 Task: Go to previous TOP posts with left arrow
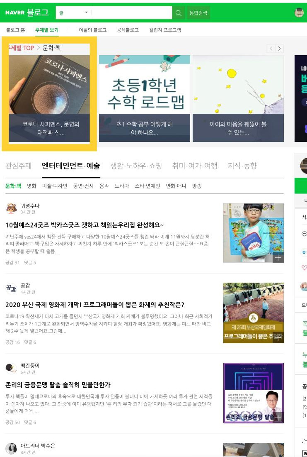[271, 49]
